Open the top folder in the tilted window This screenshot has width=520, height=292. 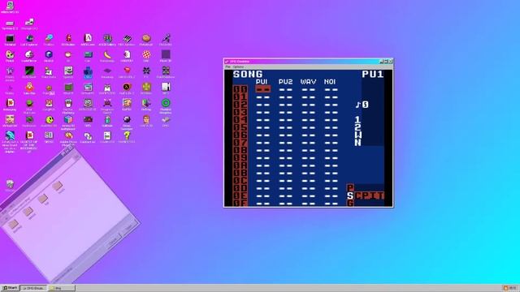(x=58, y=186)
